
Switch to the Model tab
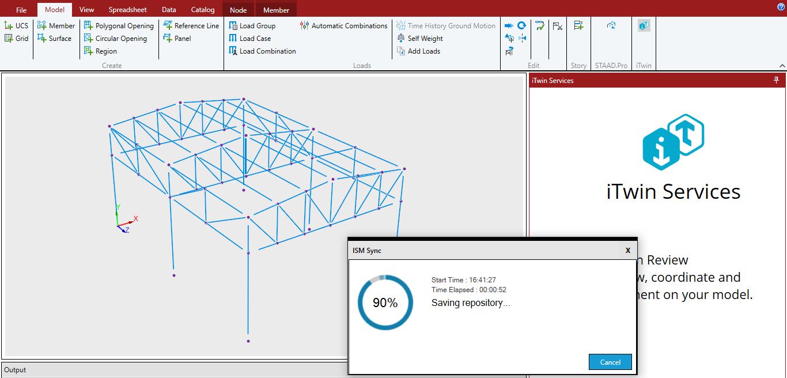55,10
